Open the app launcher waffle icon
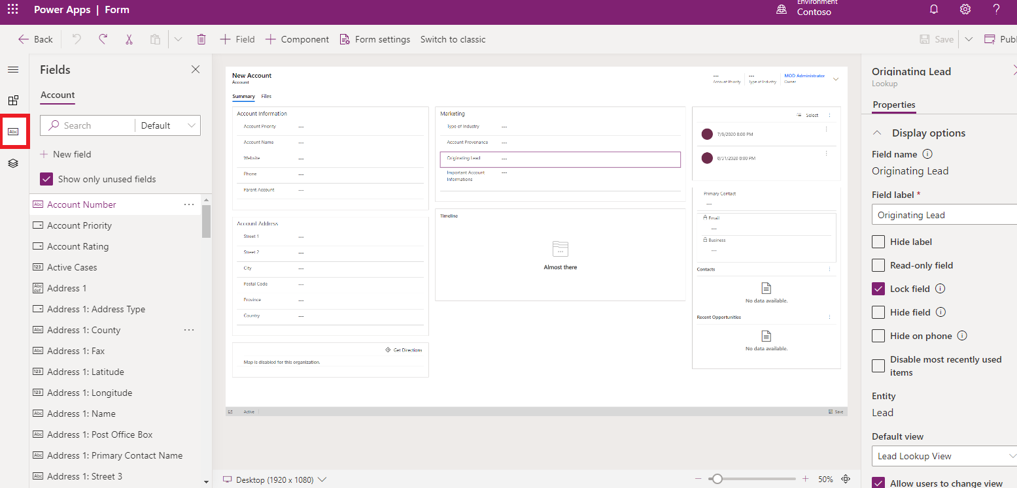Screen dimensions: 1017x488 pyautogui.click(x=13, y=10)
